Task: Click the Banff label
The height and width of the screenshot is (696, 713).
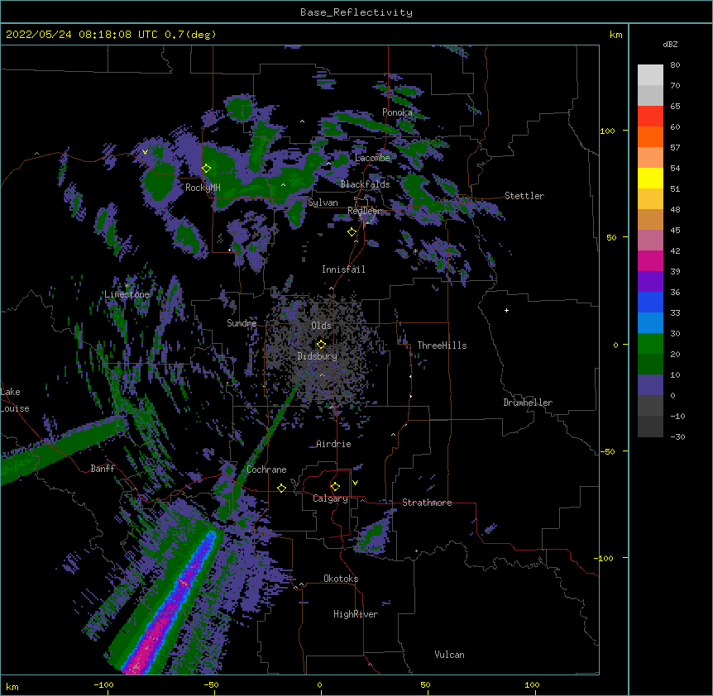Action: [x=103, y=469]
